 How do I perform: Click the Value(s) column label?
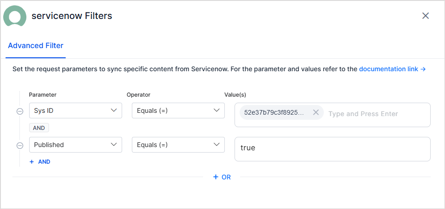click(x=235, y=95)
